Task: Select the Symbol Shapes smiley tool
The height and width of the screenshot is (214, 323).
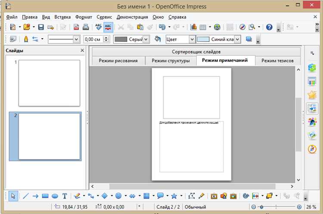Action: point(118,195)
